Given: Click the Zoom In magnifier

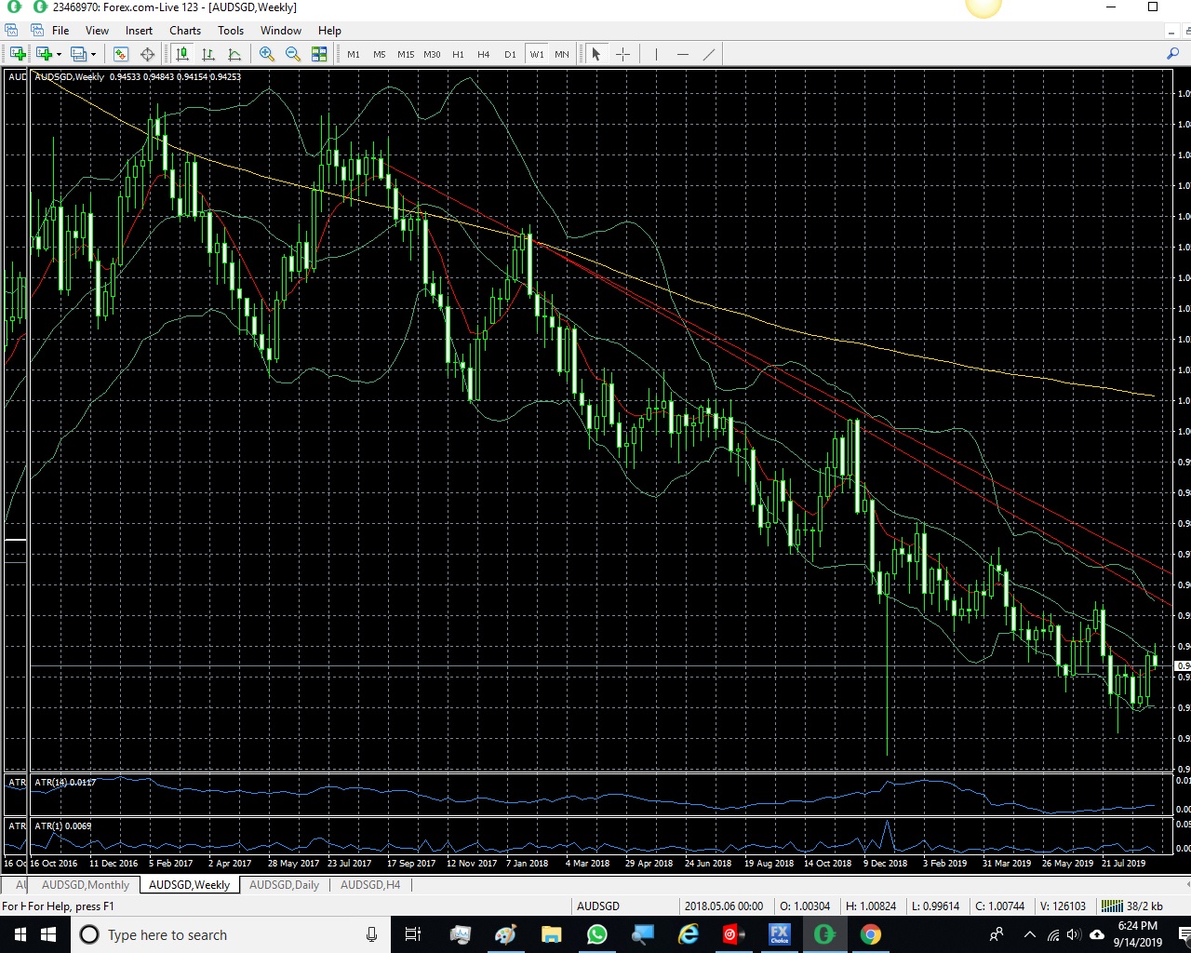Looking at the screenshot, I should [267, 54].
